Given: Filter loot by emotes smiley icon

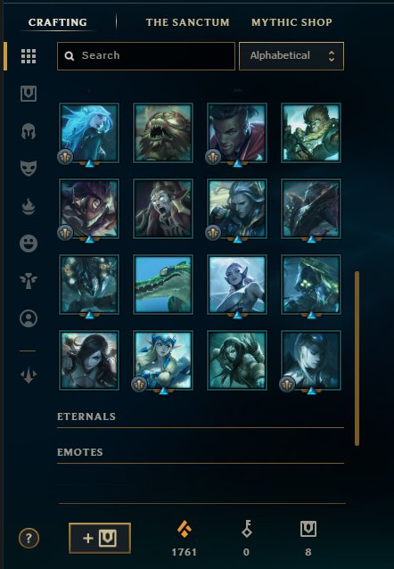Looking at the screenshot, I should click(x=29, y=243).
